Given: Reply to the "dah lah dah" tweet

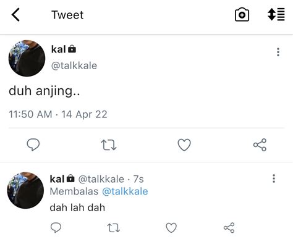Looking at the screenshot, I should click(x=56, y=227).
